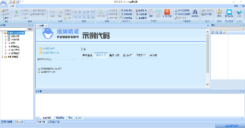Screen dimensions: 245x128
Task: Open the wrench options icon
Action: pyautogui.click(x=219, y=12)
